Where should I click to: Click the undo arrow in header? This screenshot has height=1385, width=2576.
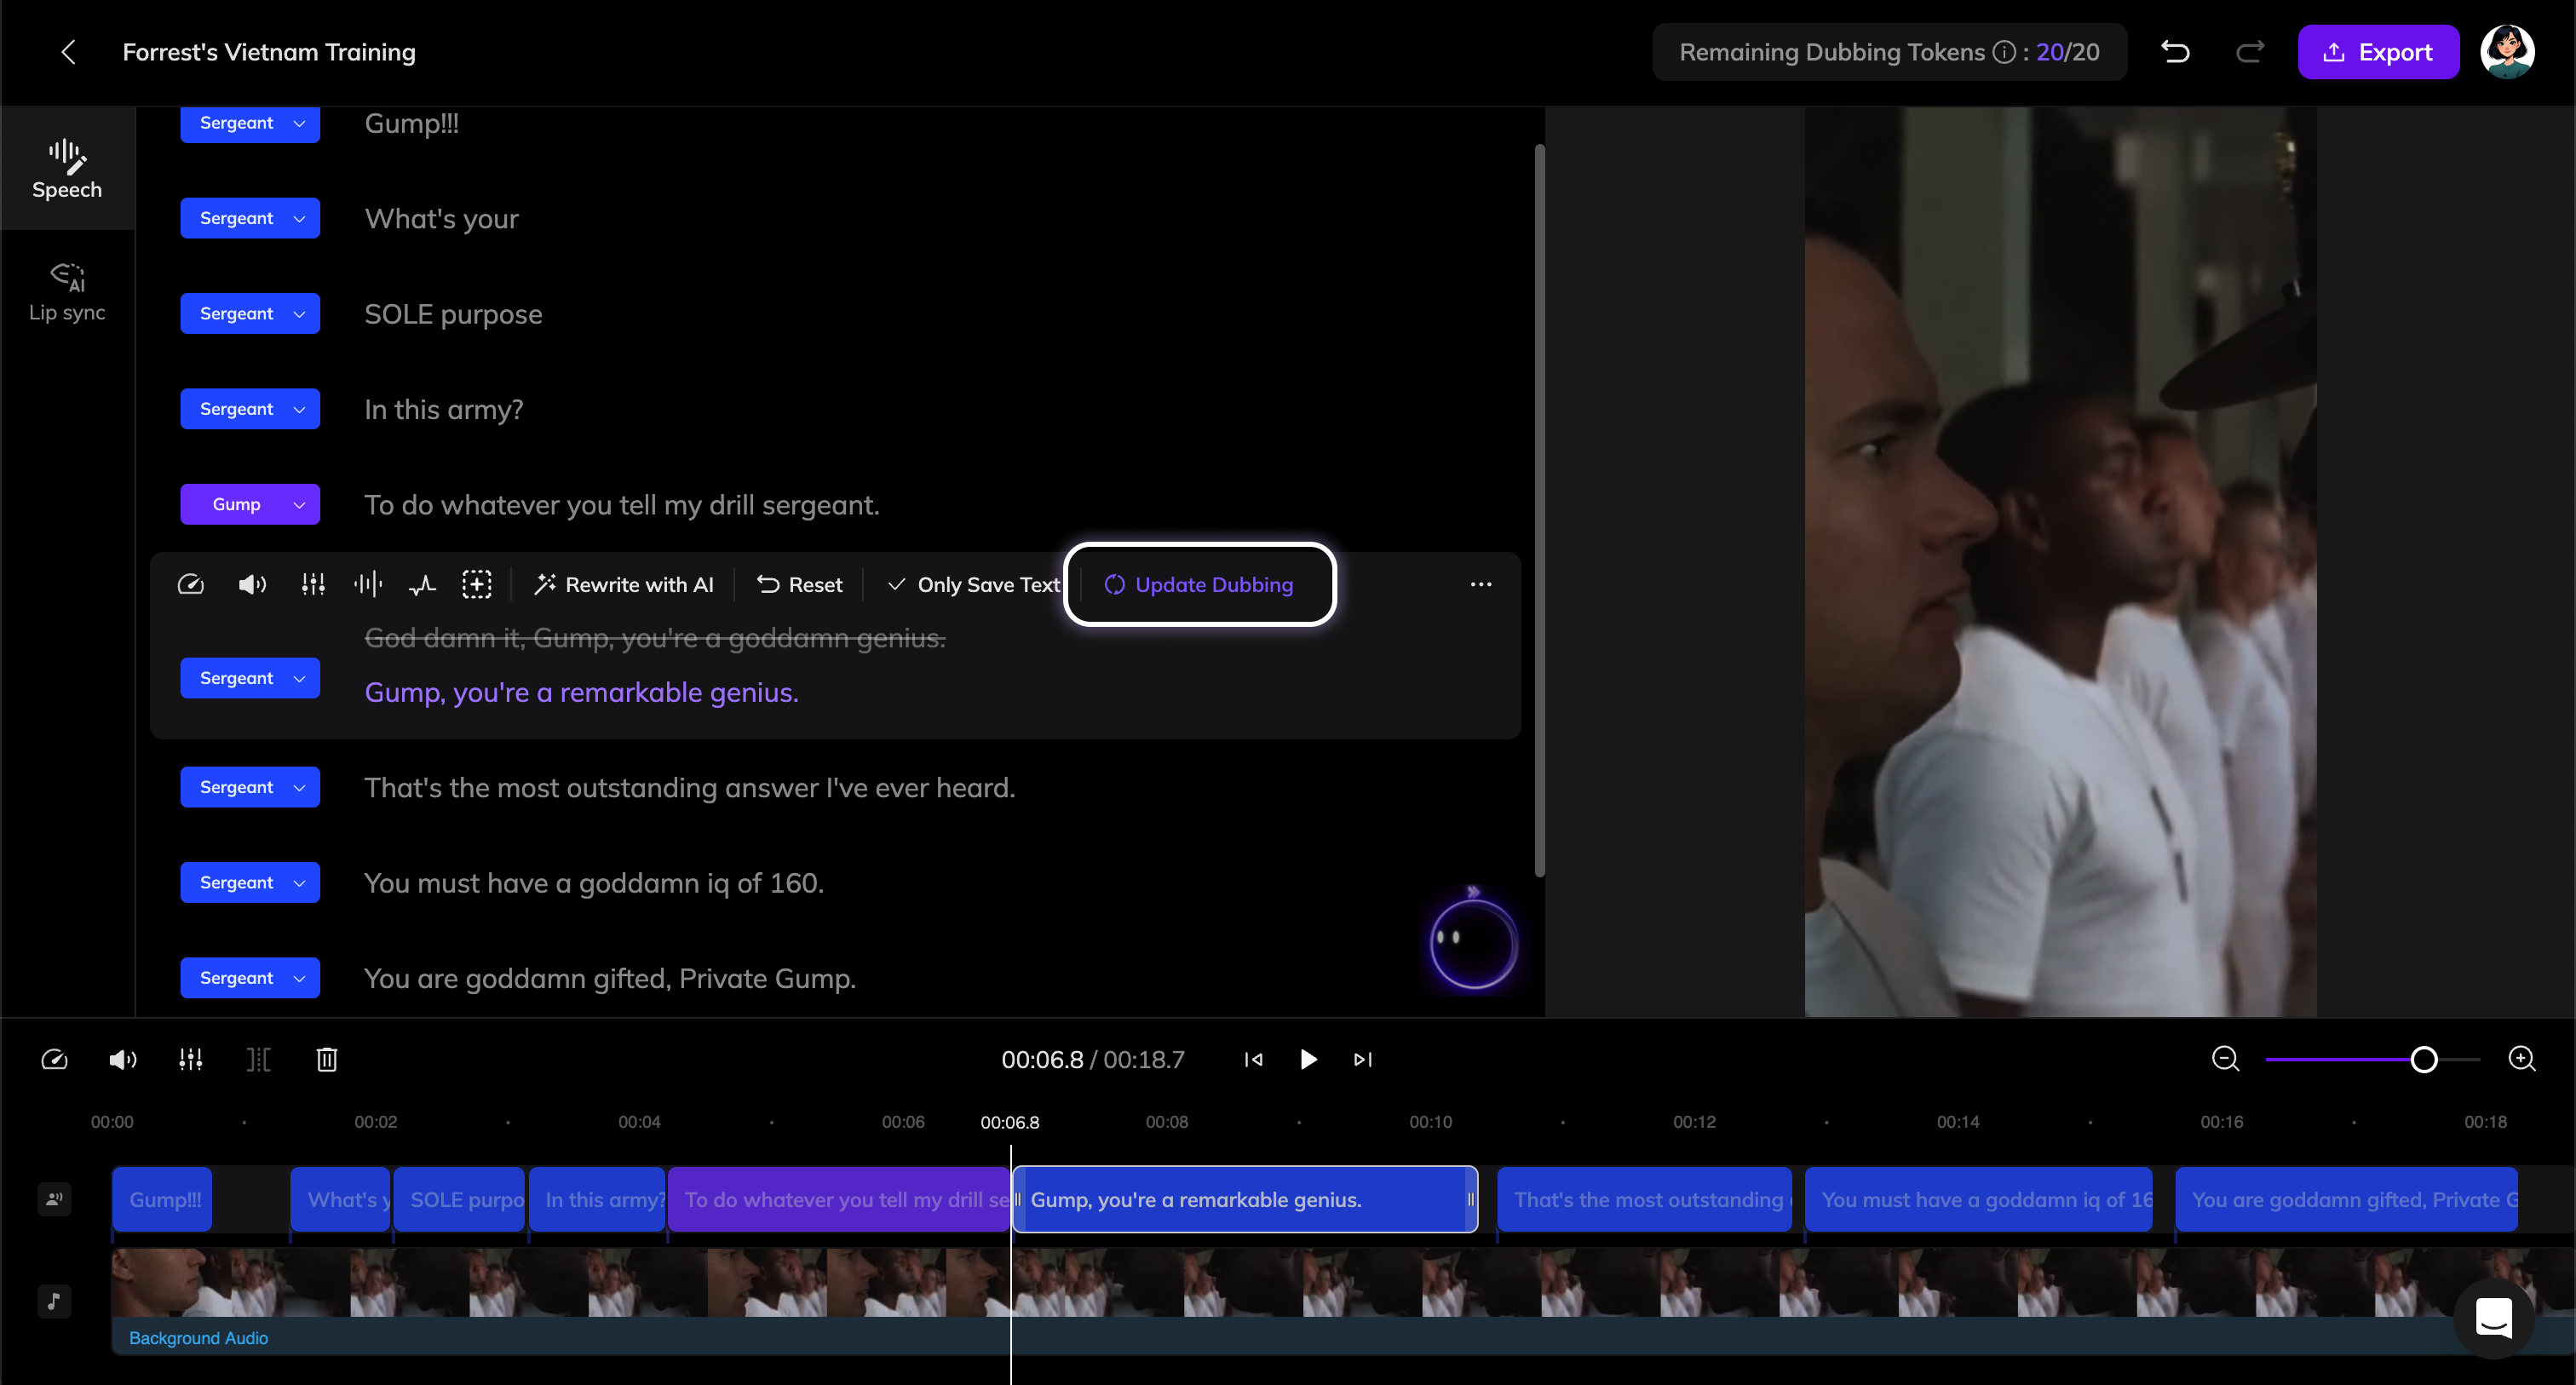click(2175, 52)
